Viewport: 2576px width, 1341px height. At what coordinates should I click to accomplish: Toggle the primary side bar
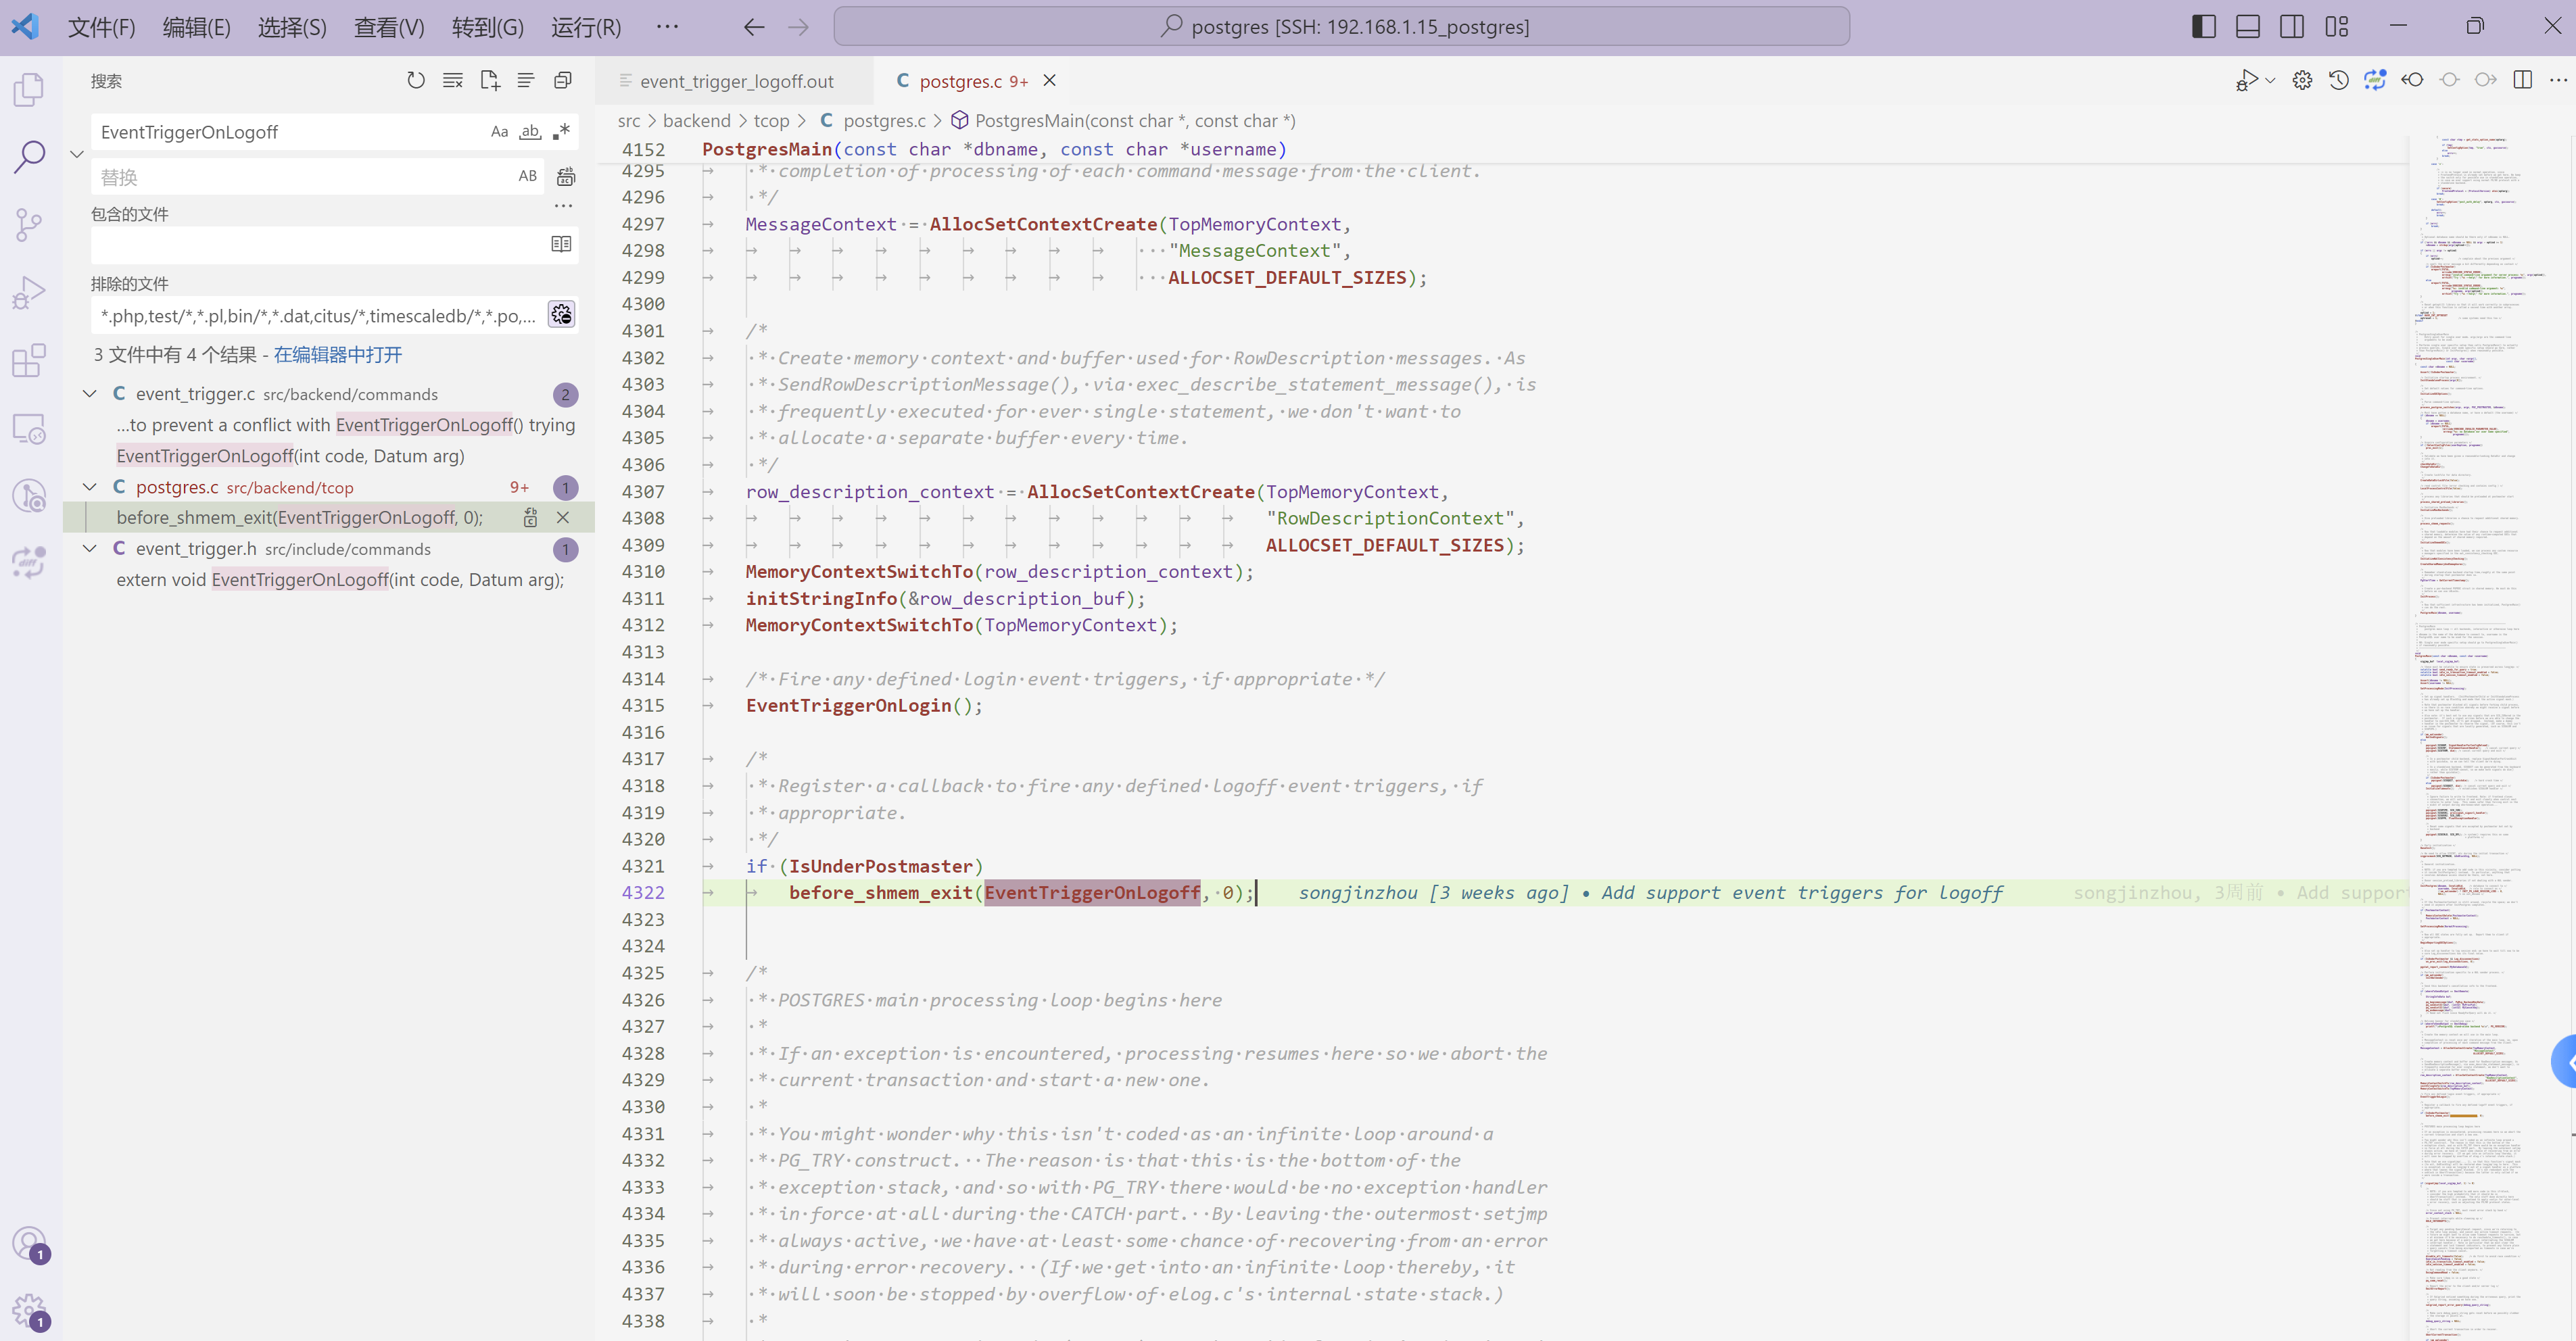click(2204, 27)
